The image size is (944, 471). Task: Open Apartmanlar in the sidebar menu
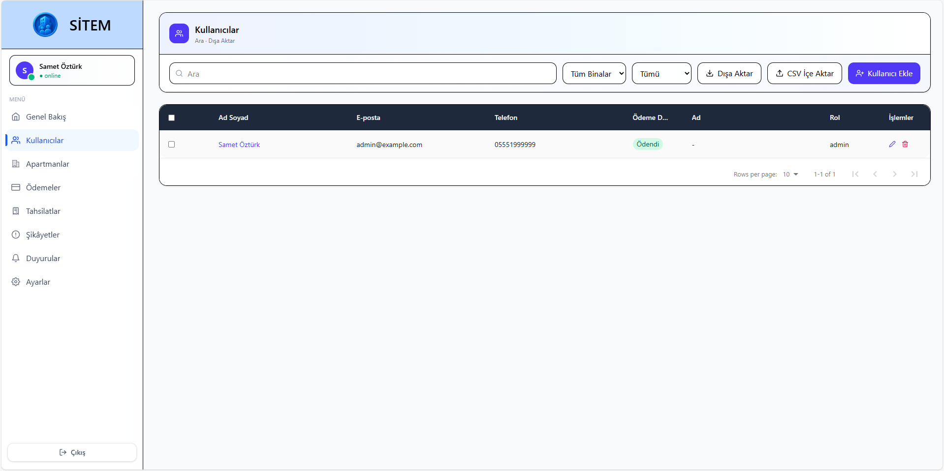[47, 164]
